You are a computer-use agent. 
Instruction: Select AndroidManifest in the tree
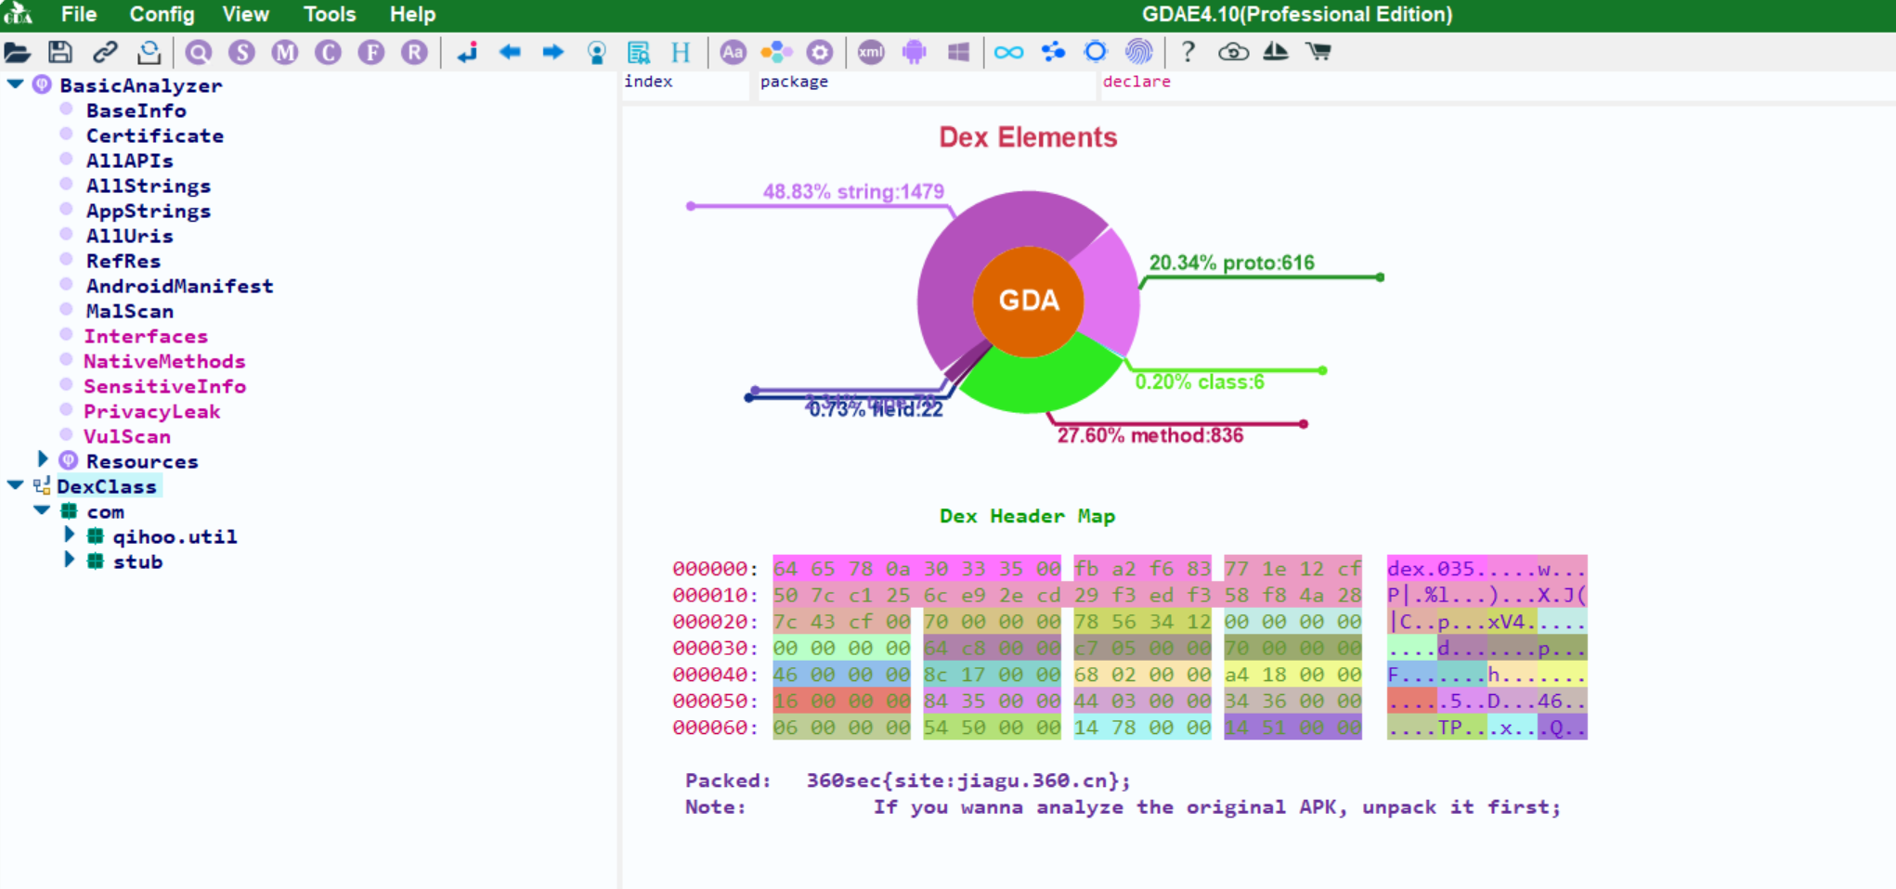[x=179, y=286]
